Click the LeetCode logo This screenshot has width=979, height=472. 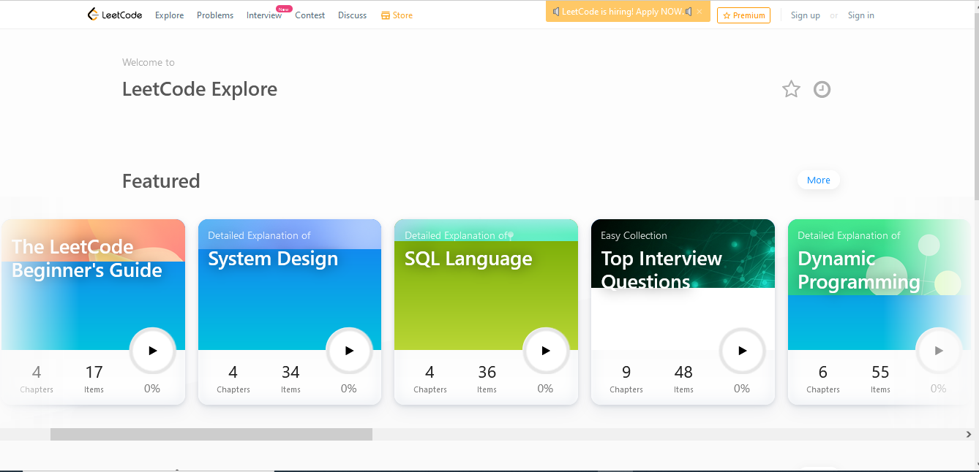coord(115,15)
